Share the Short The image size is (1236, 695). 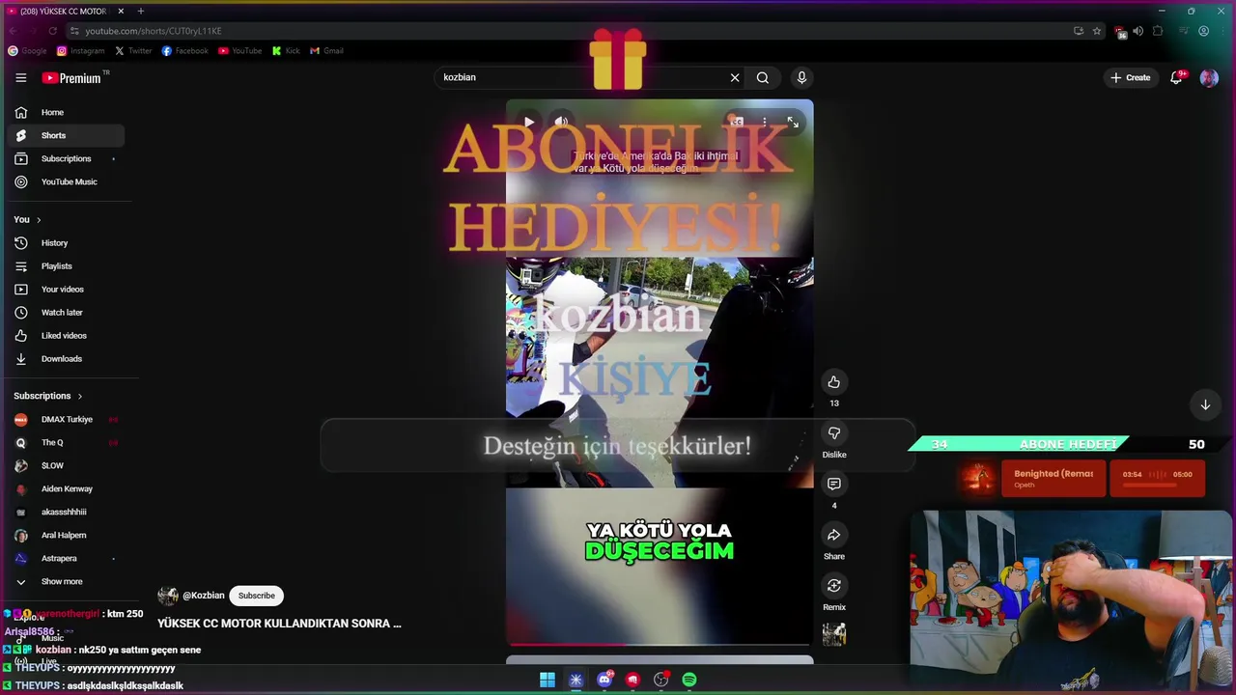coord(834,535)
